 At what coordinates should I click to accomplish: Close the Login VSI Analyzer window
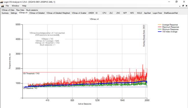tap(184, 2)
